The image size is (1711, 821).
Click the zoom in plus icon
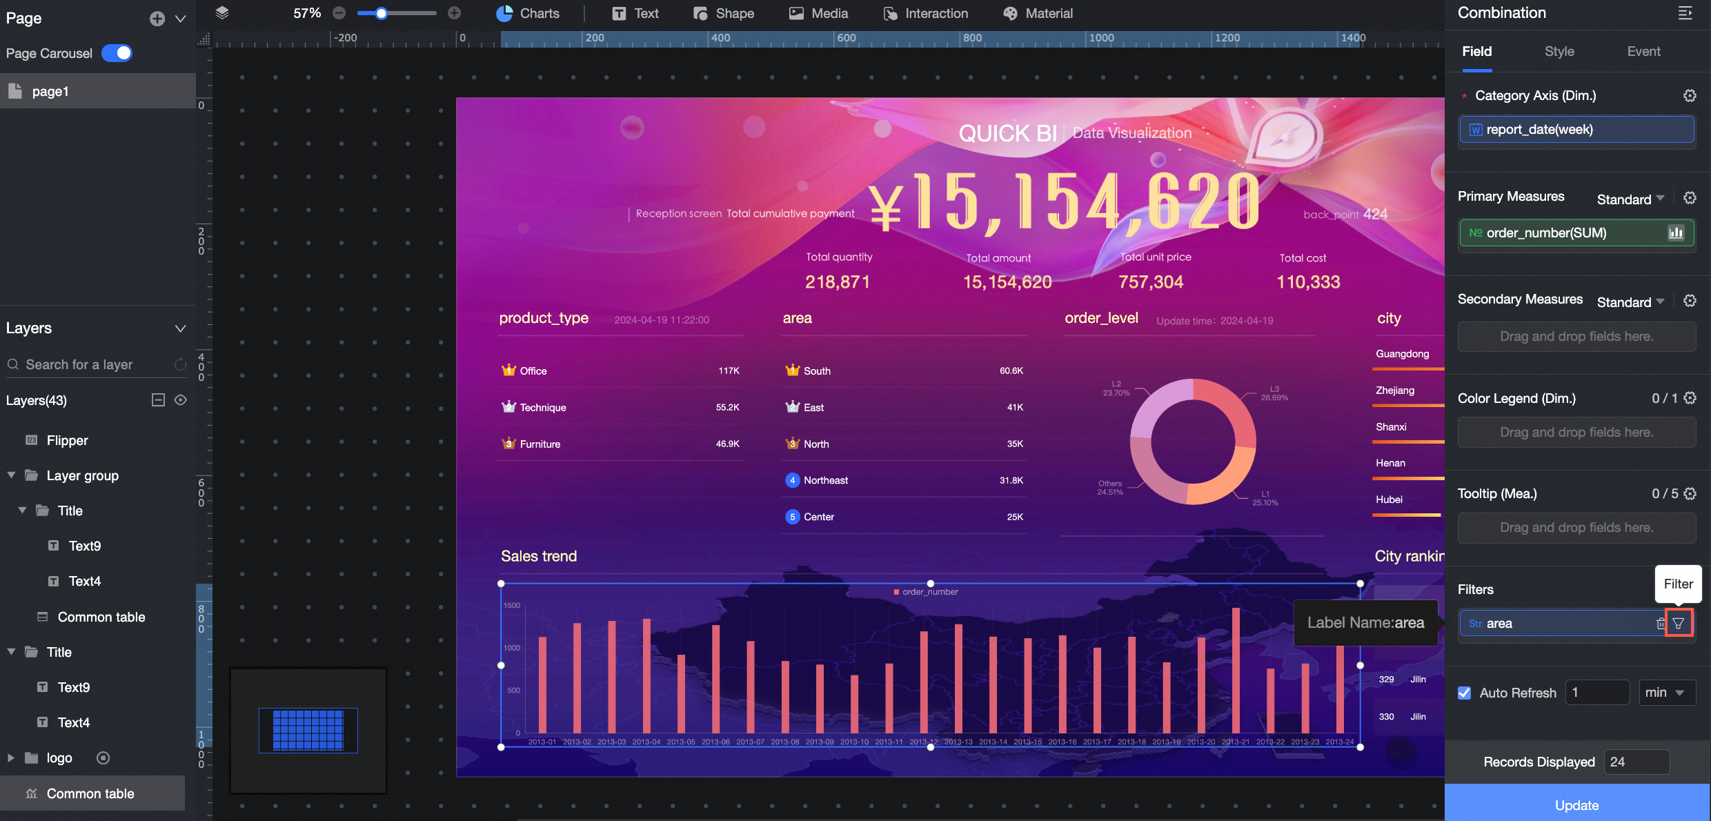click(454, 13)
